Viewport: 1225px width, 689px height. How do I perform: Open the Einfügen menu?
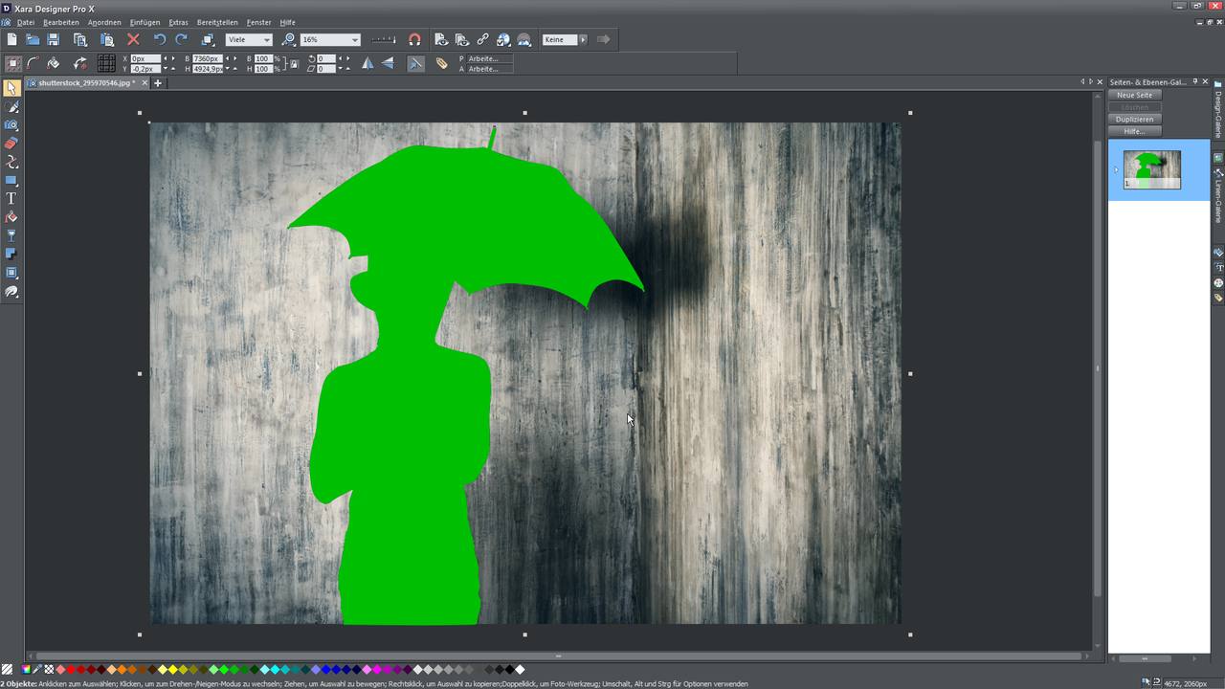(x=145, y=22)
